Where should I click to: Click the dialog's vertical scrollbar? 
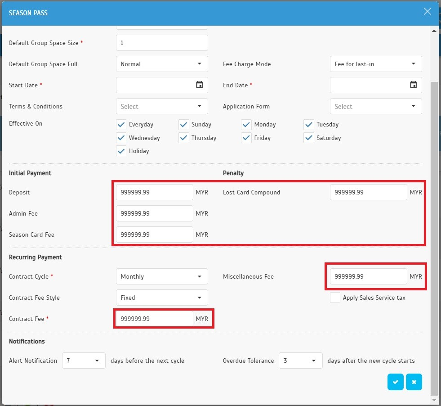[434, 225]
